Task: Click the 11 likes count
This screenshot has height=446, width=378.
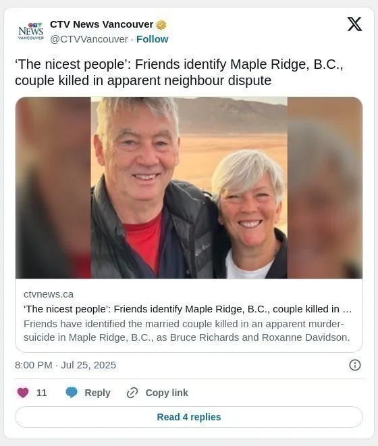Action: (x=42, y=393)
